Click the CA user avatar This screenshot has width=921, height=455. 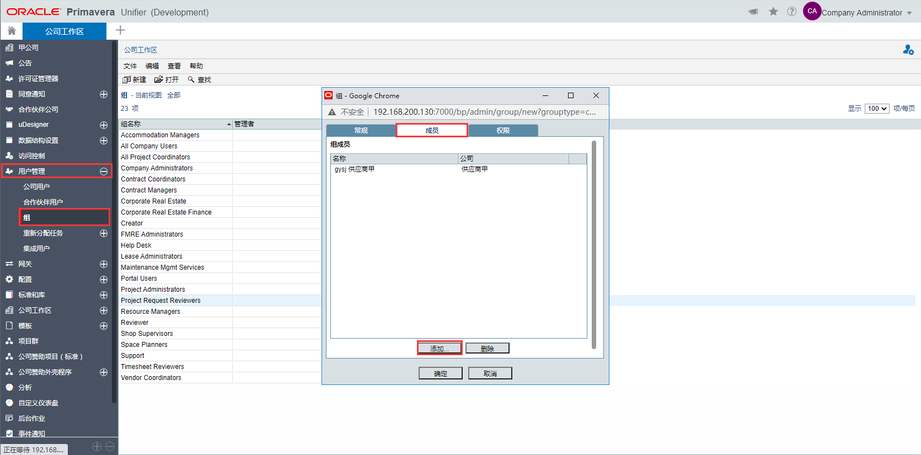pos(812,11)
